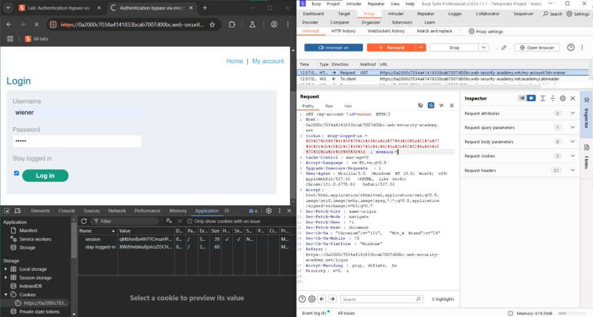Click the Username input field

click(x=77, y=113)
